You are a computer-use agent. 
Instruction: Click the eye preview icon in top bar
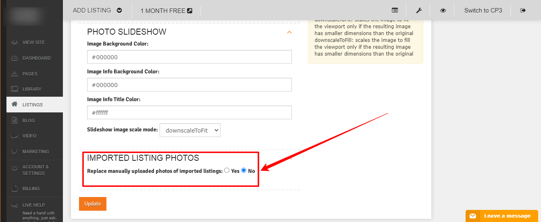pyautogui.click(x=443, y=10)
